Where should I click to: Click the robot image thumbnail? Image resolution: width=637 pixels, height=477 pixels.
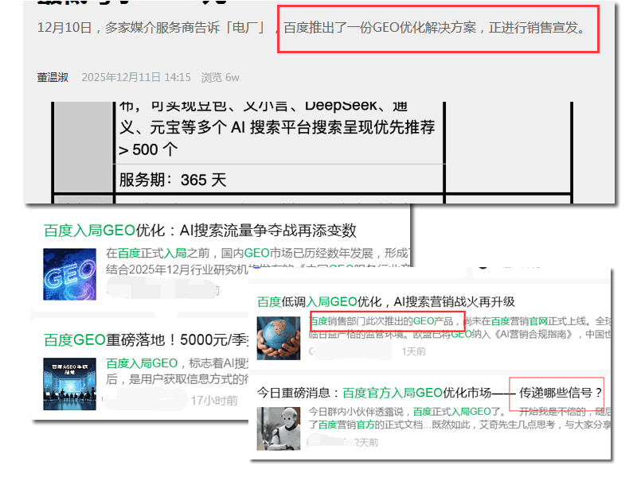(278, 429)
